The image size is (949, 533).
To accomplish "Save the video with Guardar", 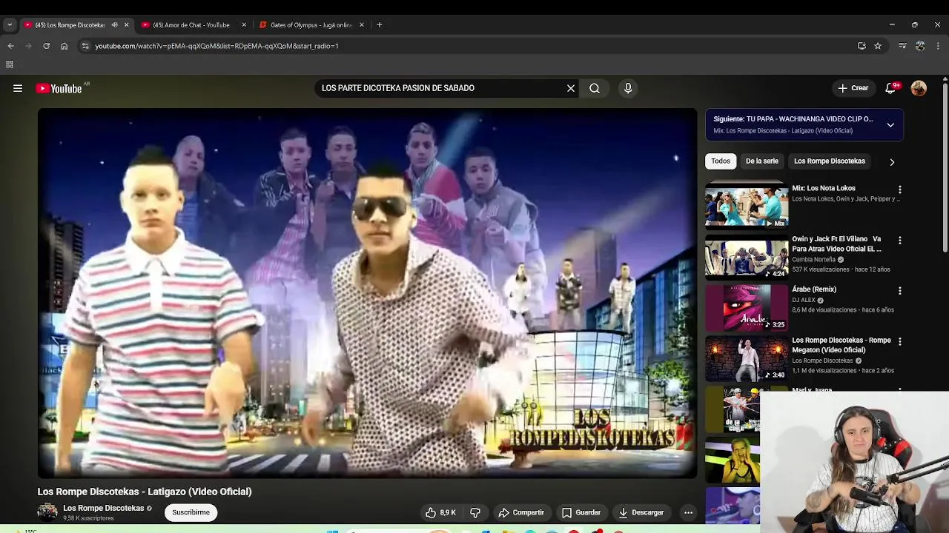I will click(581, 512).
